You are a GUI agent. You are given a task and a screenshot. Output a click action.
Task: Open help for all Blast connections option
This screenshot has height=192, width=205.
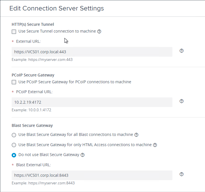[x=136, y=135]
